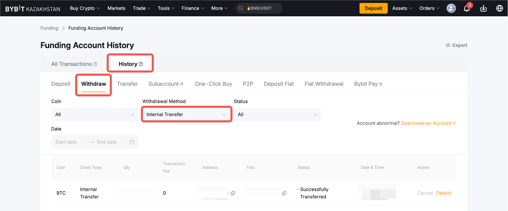Switch to the Deposit tab
The image size is (508, 211).
tap(61, 84)
